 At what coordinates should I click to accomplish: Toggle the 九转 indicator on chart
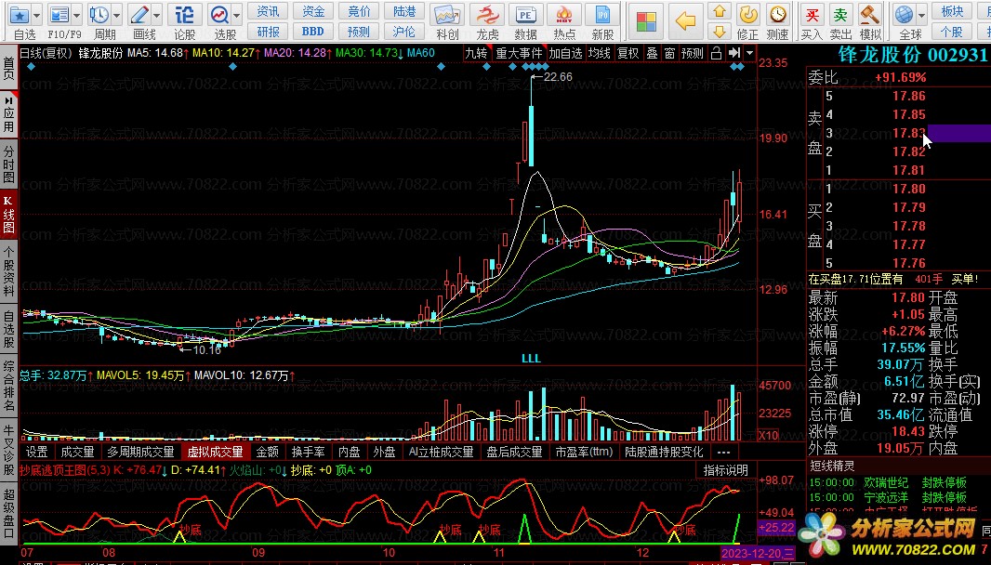[477, 53]
